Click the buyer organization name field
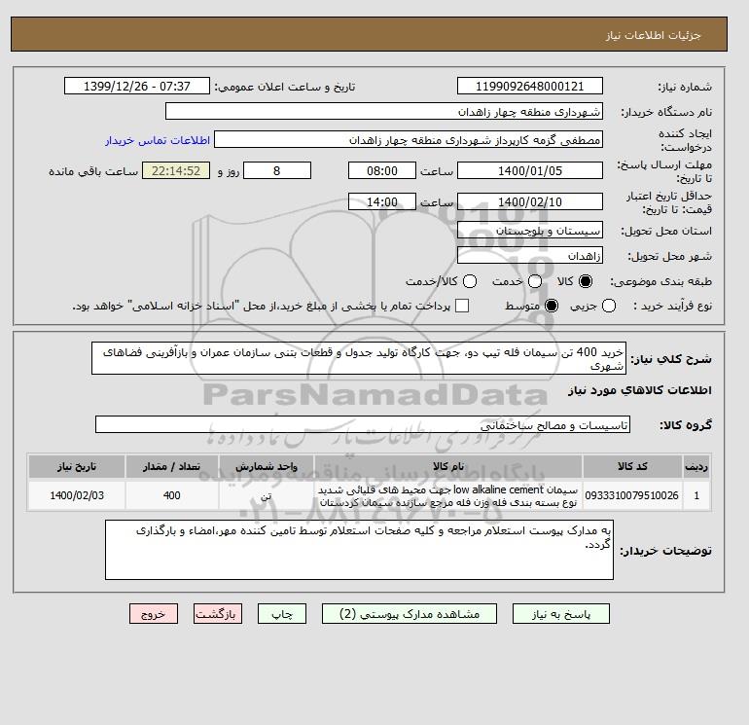 (x=384, y=111)
